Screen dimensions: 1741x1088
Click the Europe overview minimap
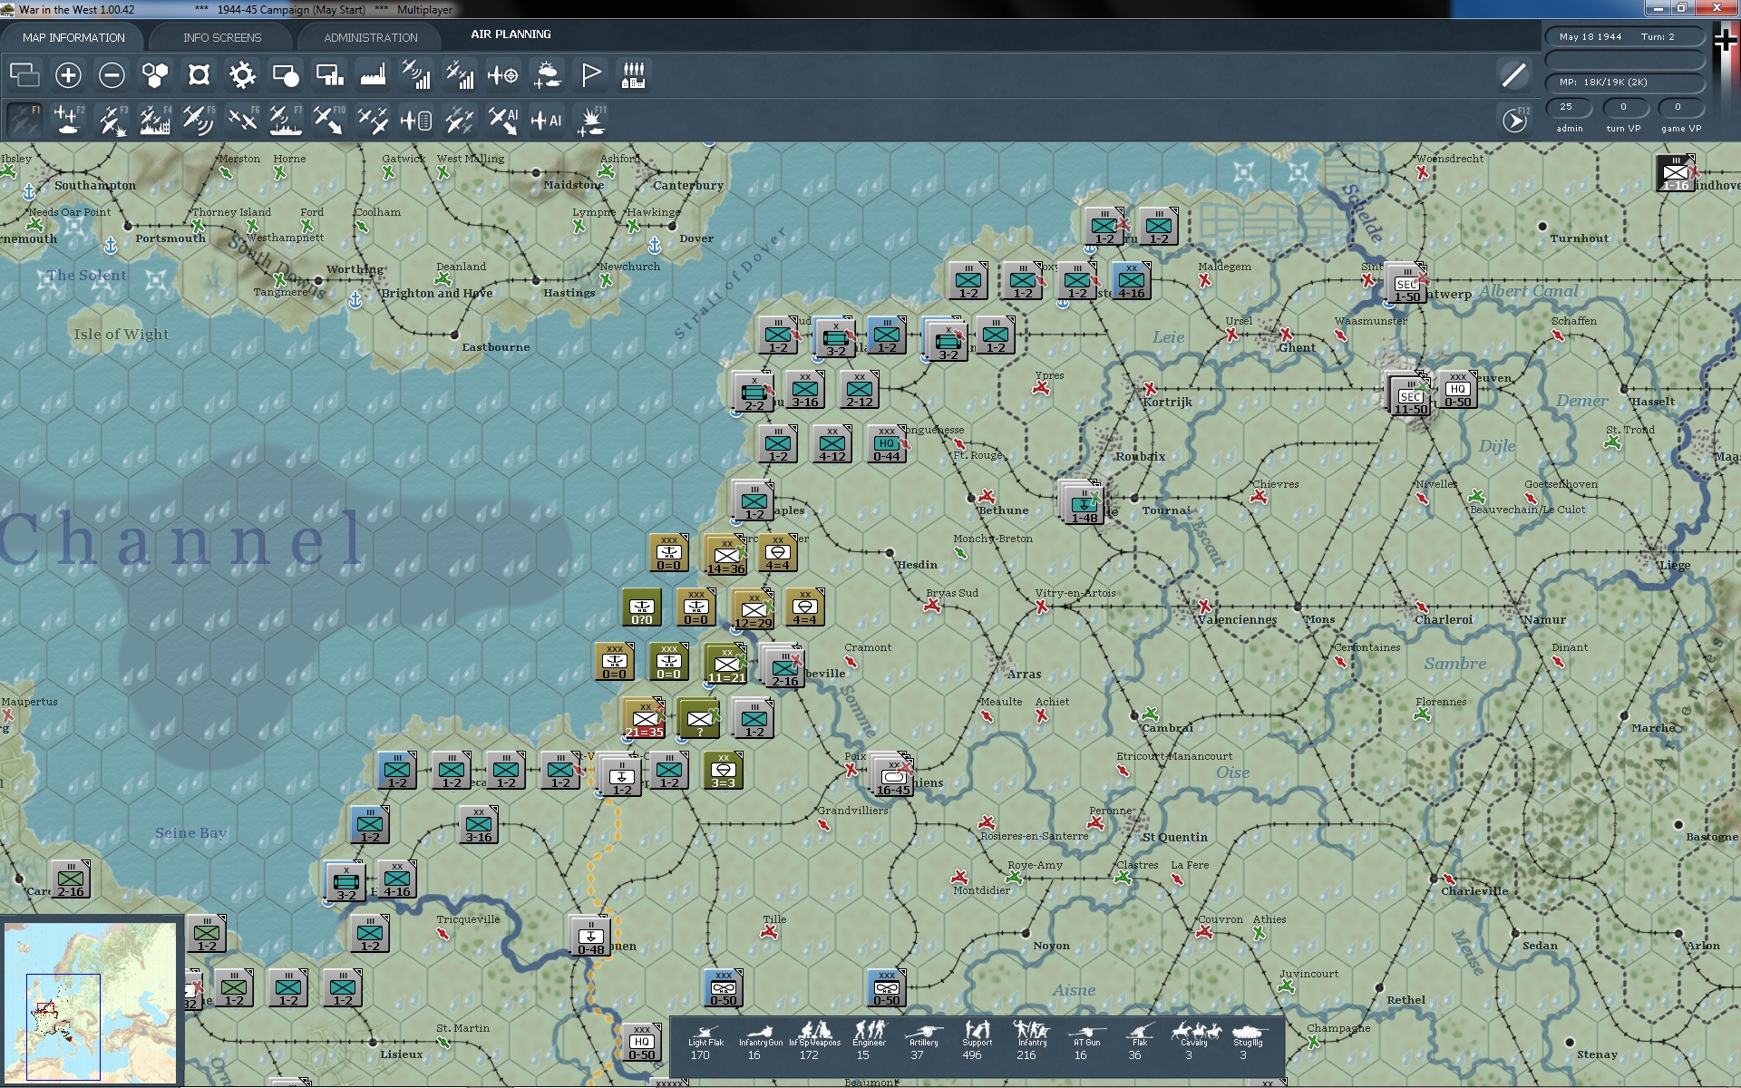90,1002
